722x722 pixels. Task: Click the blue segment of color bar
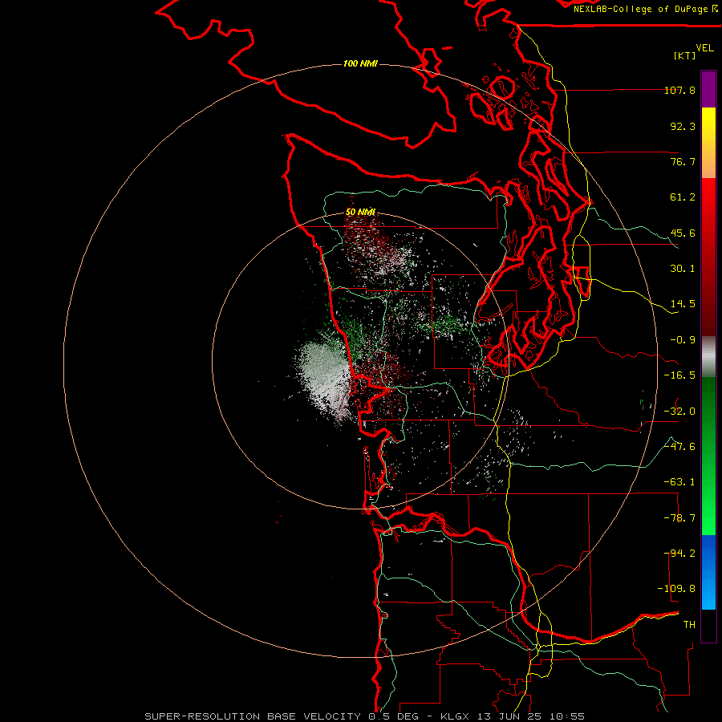coord(708,572)
